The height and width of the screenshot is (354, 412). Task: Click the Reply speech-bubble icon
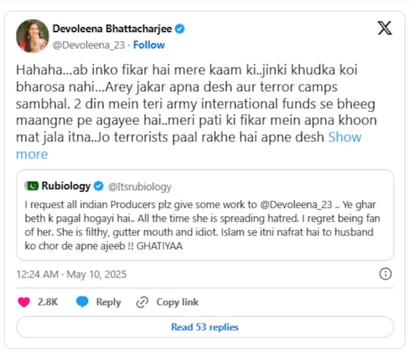coord(81,302)
